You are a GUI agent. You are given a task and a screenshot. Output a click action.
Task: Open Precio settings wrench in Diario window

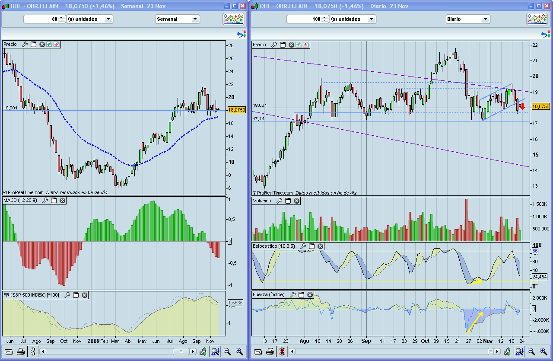(274, 45)
